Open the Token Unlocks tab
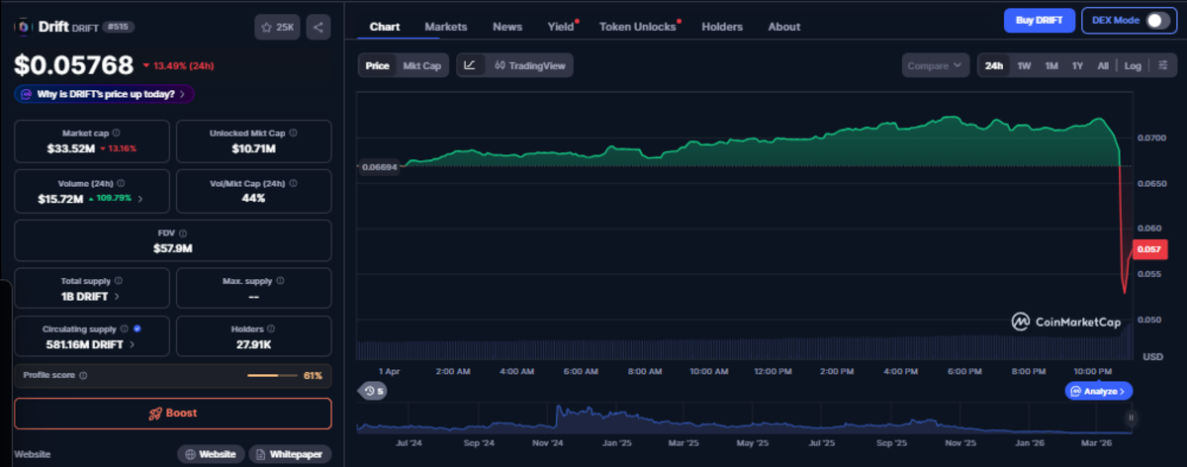Viewport: 1187px width, 467px height. pyautogui.click(x=637, y=27)
